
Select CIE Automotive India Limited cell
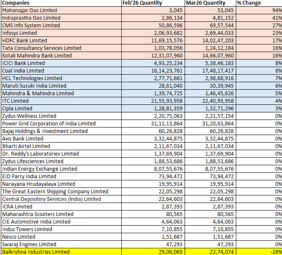[61, 222]
